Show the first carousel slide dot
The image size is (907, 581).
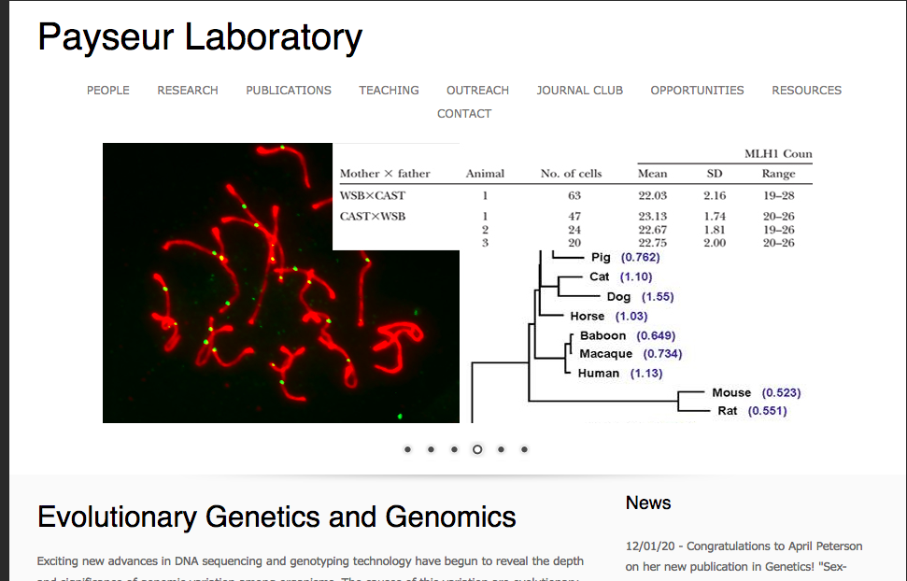[x=408, y=449]
